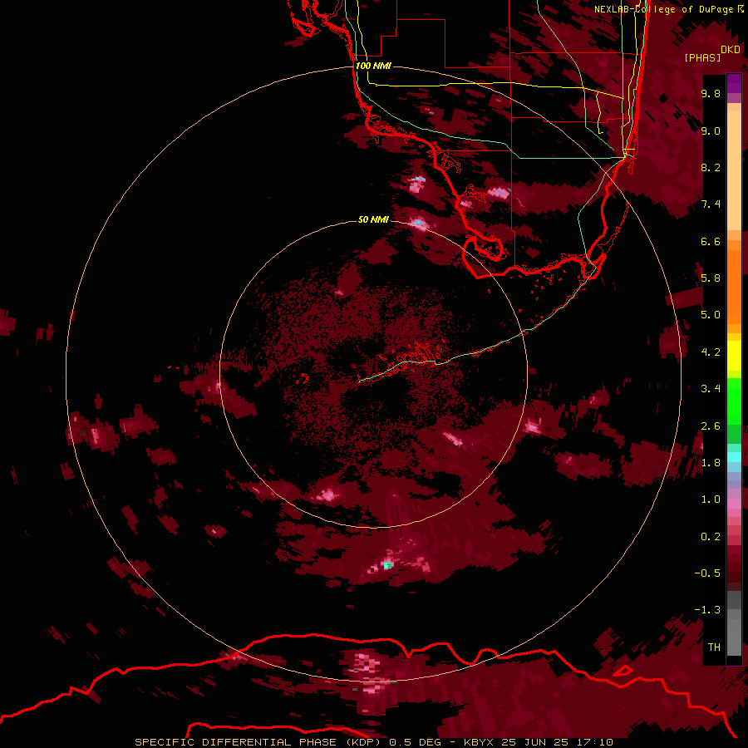Click the 1.8 scale value
The width and height of the screenshot is (748, 748).
pos(711,463)
